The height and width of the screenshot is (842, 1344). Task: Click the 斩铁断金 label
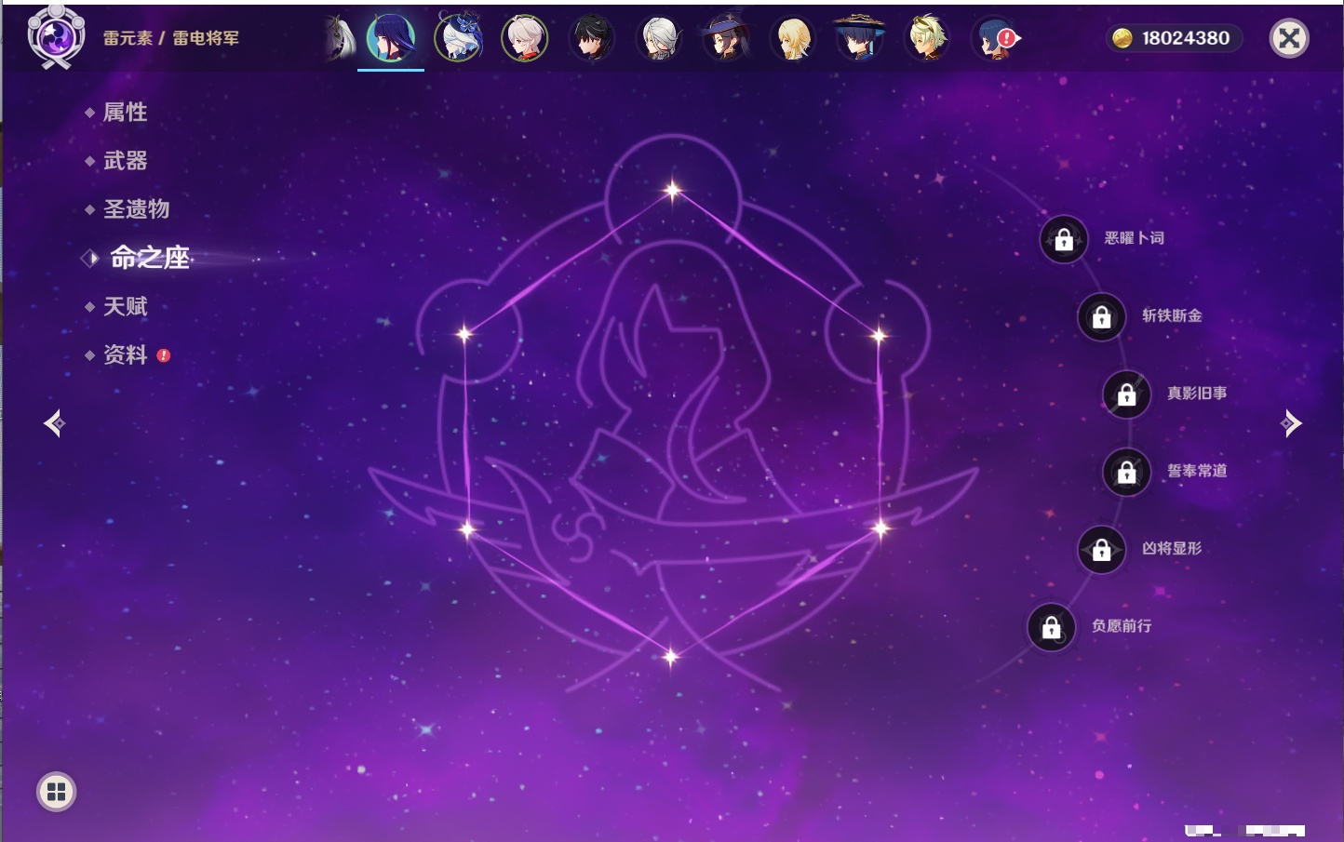pyautogui.click(x=1172, y=315)
